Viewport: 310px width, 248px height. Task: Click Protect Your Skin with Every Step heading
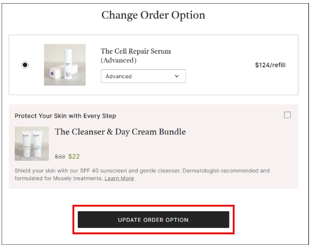click(65, 116)
